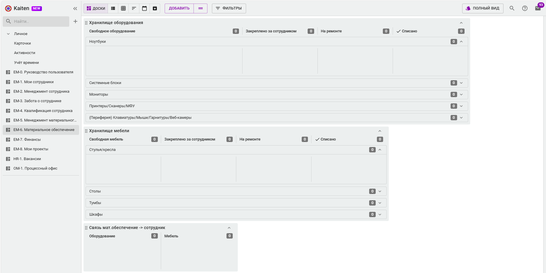This screenshot has height=273, width=546.
Task: Click board icon beside EM-0. Руководство пользователя
Action: (8, 72)
